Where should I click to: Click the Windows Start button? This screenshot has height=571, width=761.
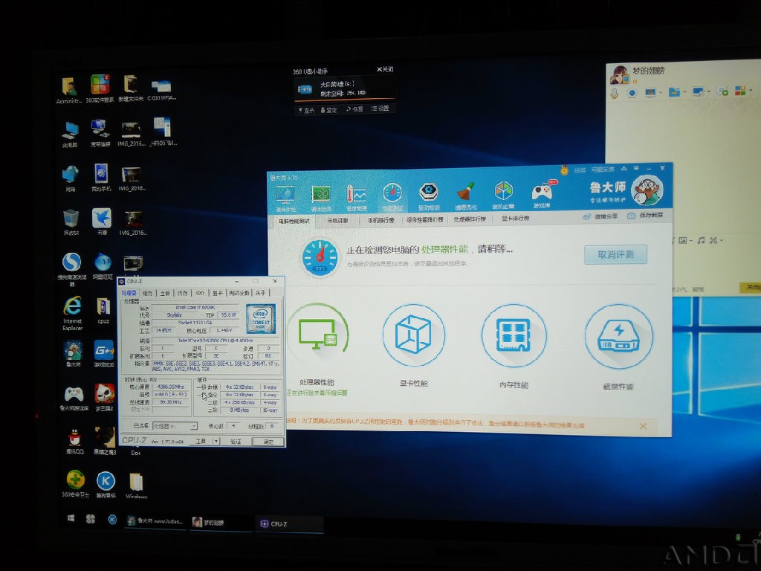[71, 518]
